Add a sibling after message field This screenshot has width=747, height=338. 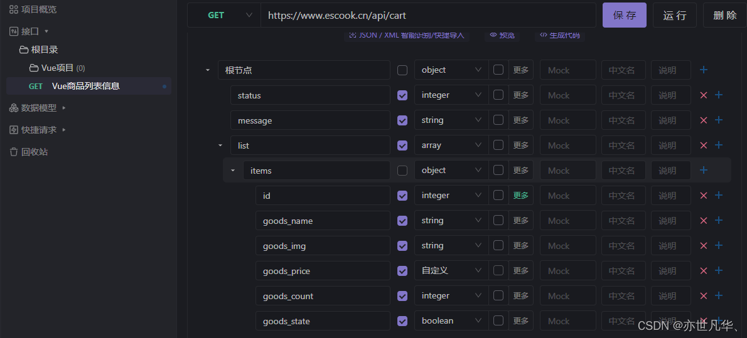click(x=719, y=120)
